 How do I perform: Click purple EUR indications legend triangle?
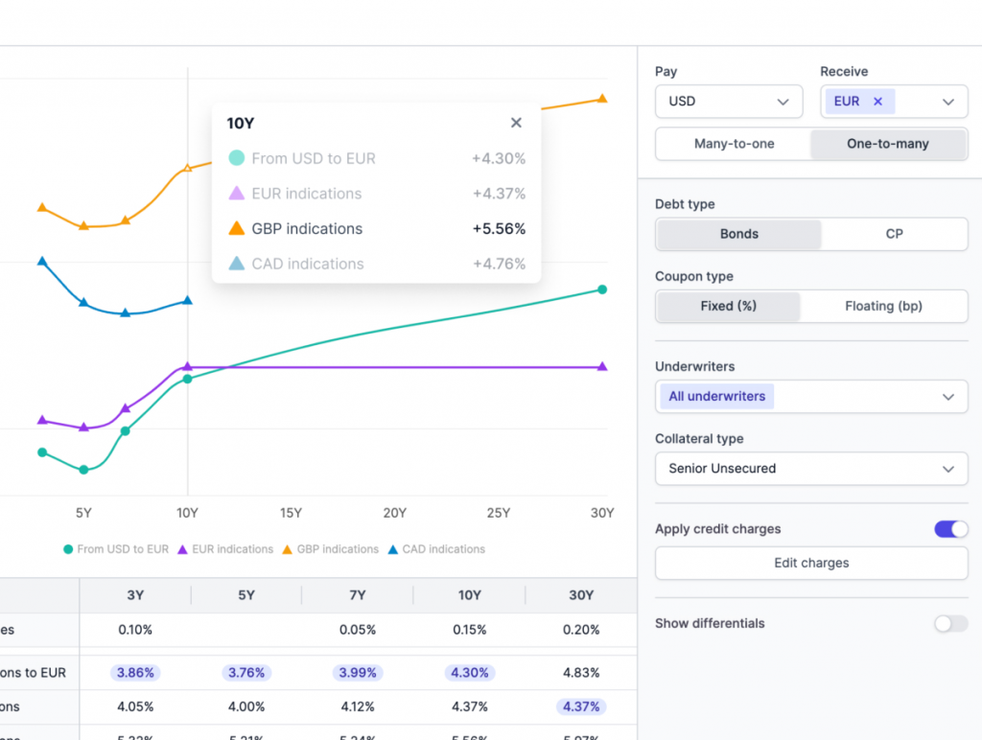(183, 549)
